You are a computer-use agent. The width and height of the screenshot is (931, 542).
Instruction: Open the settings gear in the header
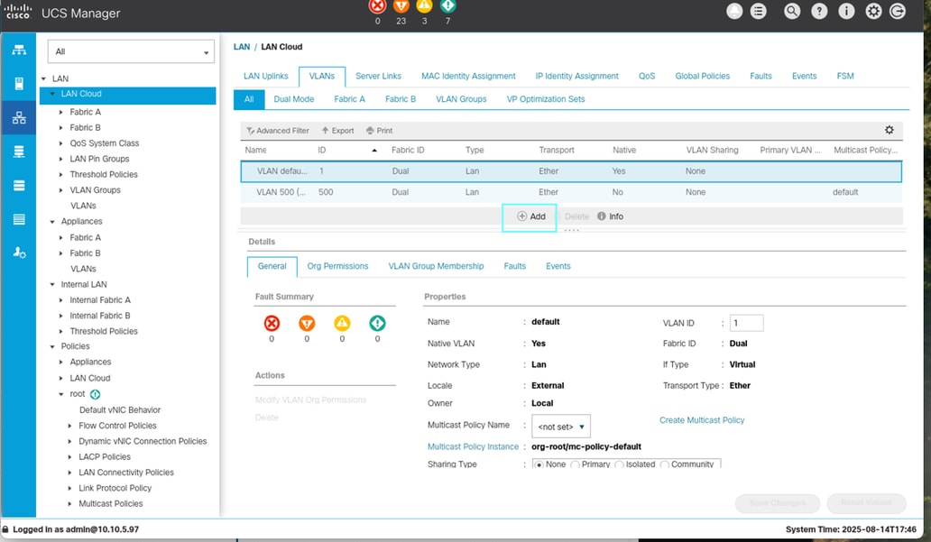point(873,12)
